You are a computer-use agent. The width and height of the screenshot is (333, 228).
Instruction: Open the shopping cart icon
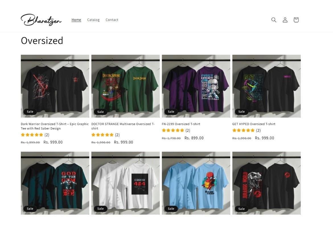[x=296, y=20]
